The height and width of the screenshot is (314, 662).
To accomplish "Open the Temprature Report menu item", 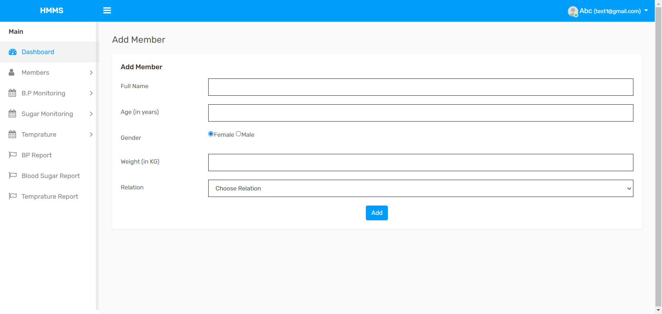I will click(x=49, y=196).
